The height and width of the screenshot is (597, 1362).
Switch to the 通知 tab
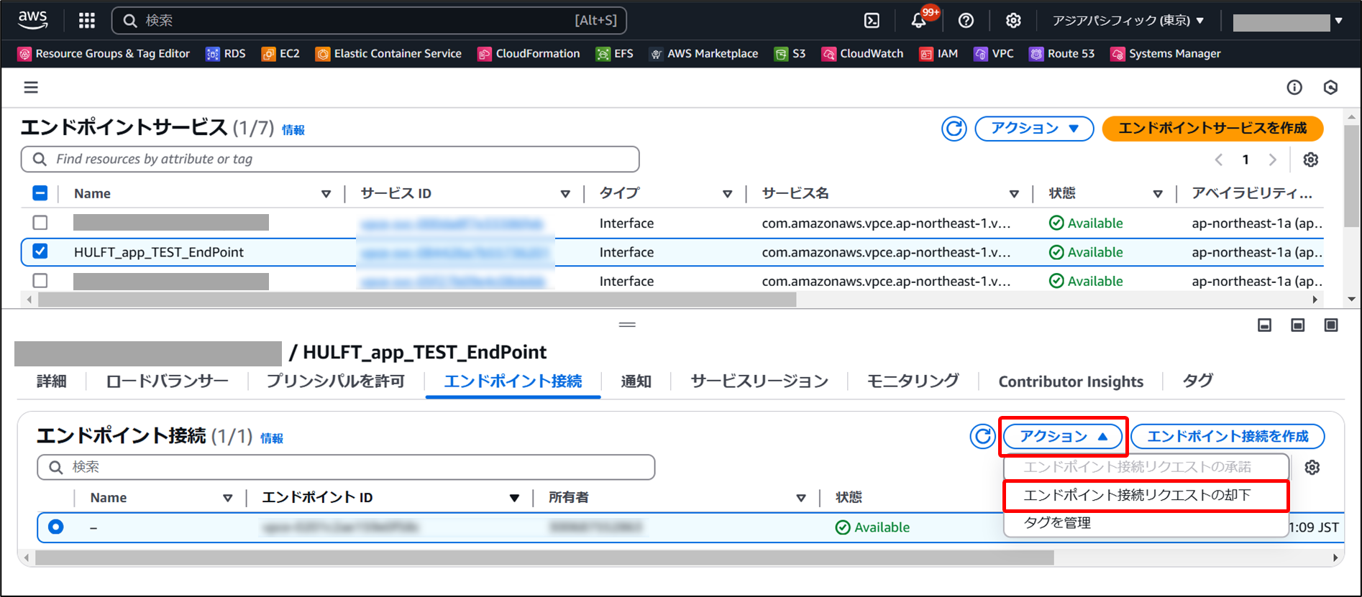(636, 381)
